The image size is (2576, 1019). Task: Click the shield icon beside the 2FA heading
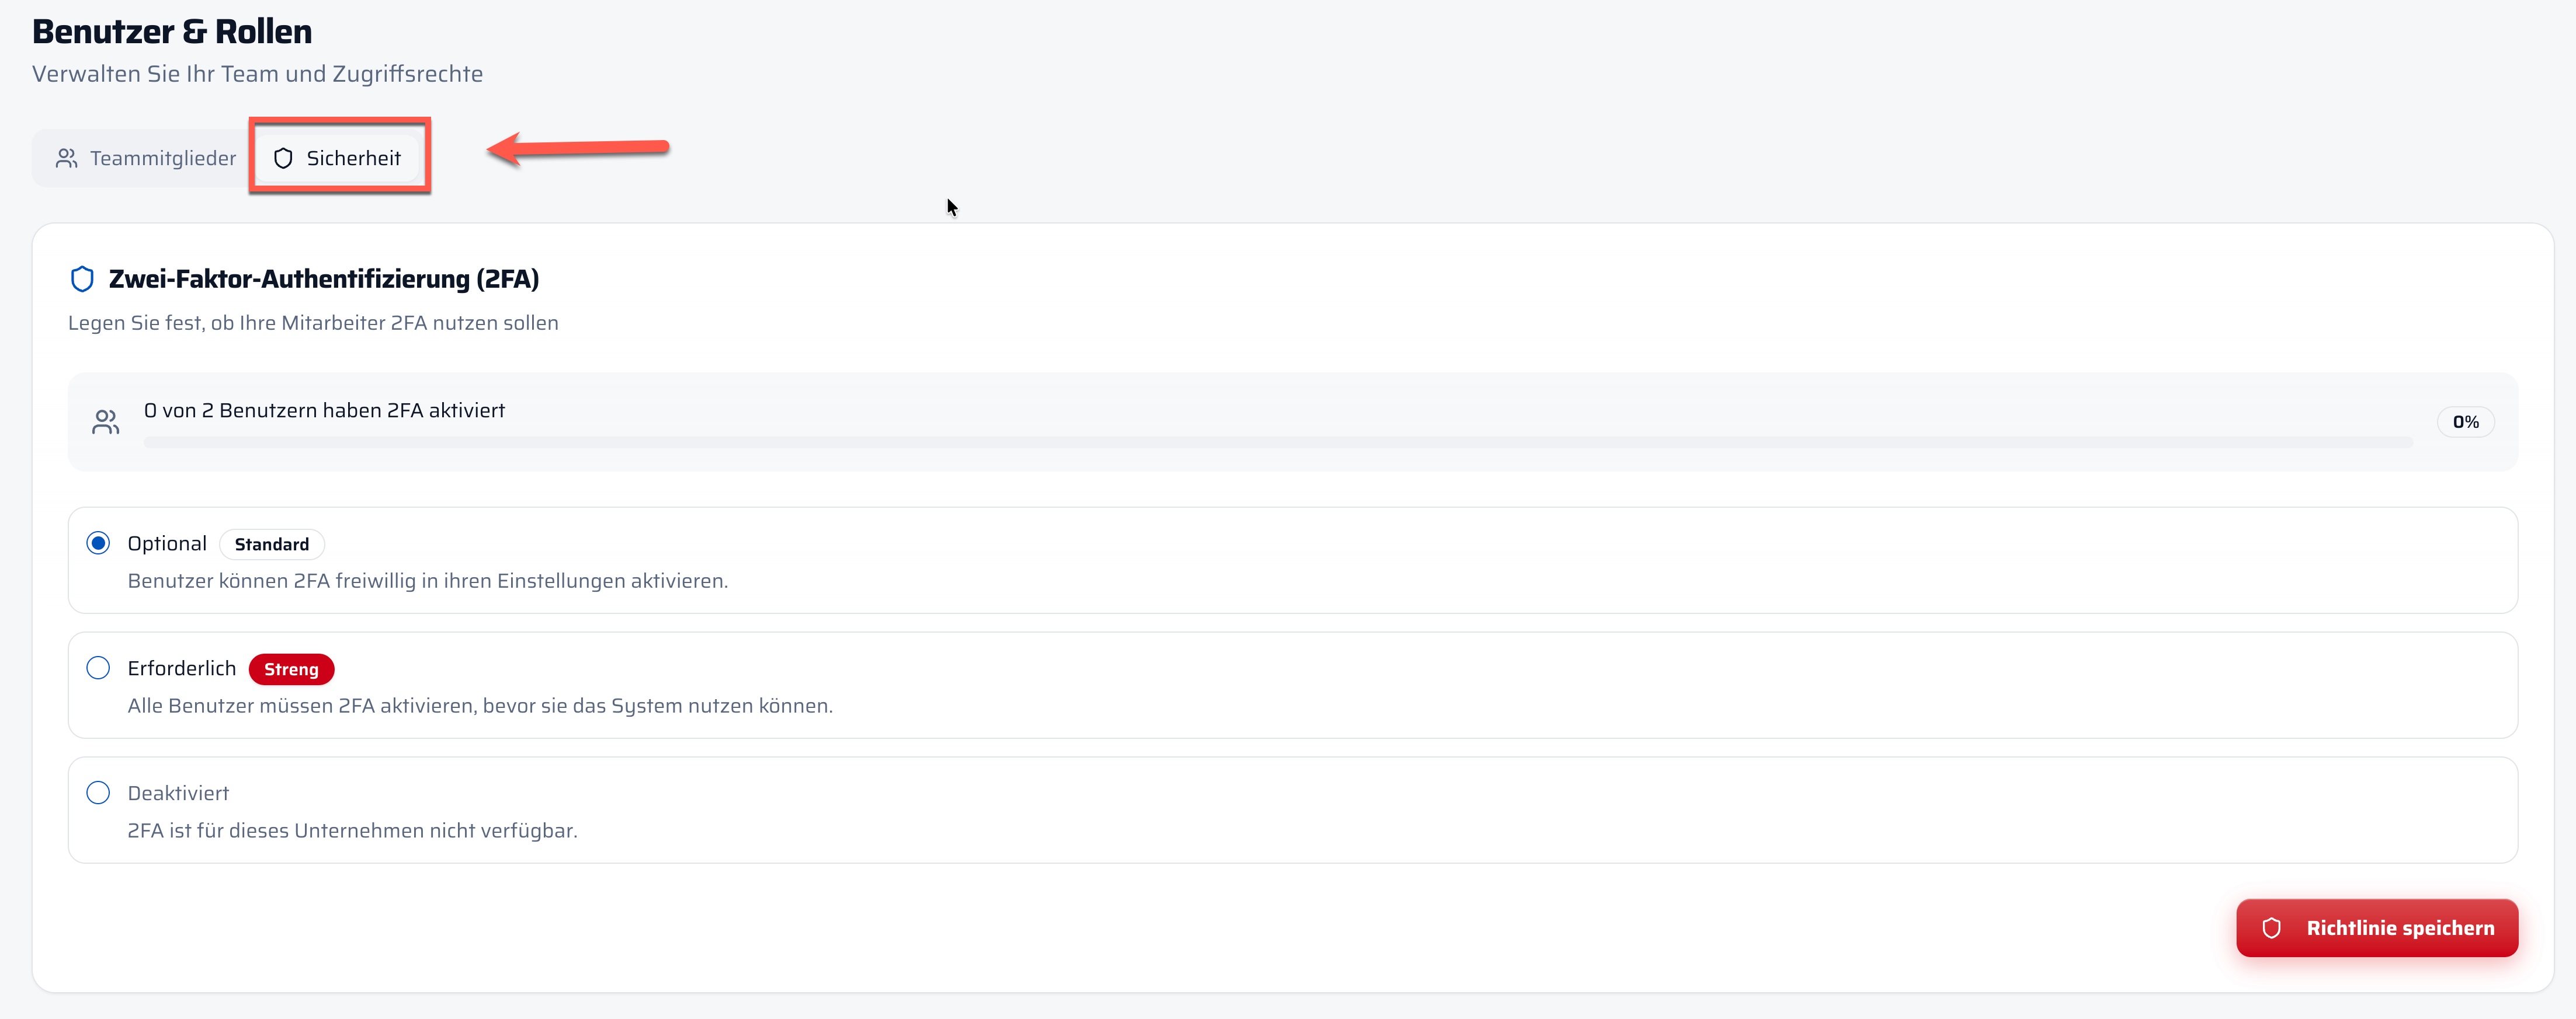point(83,279)
